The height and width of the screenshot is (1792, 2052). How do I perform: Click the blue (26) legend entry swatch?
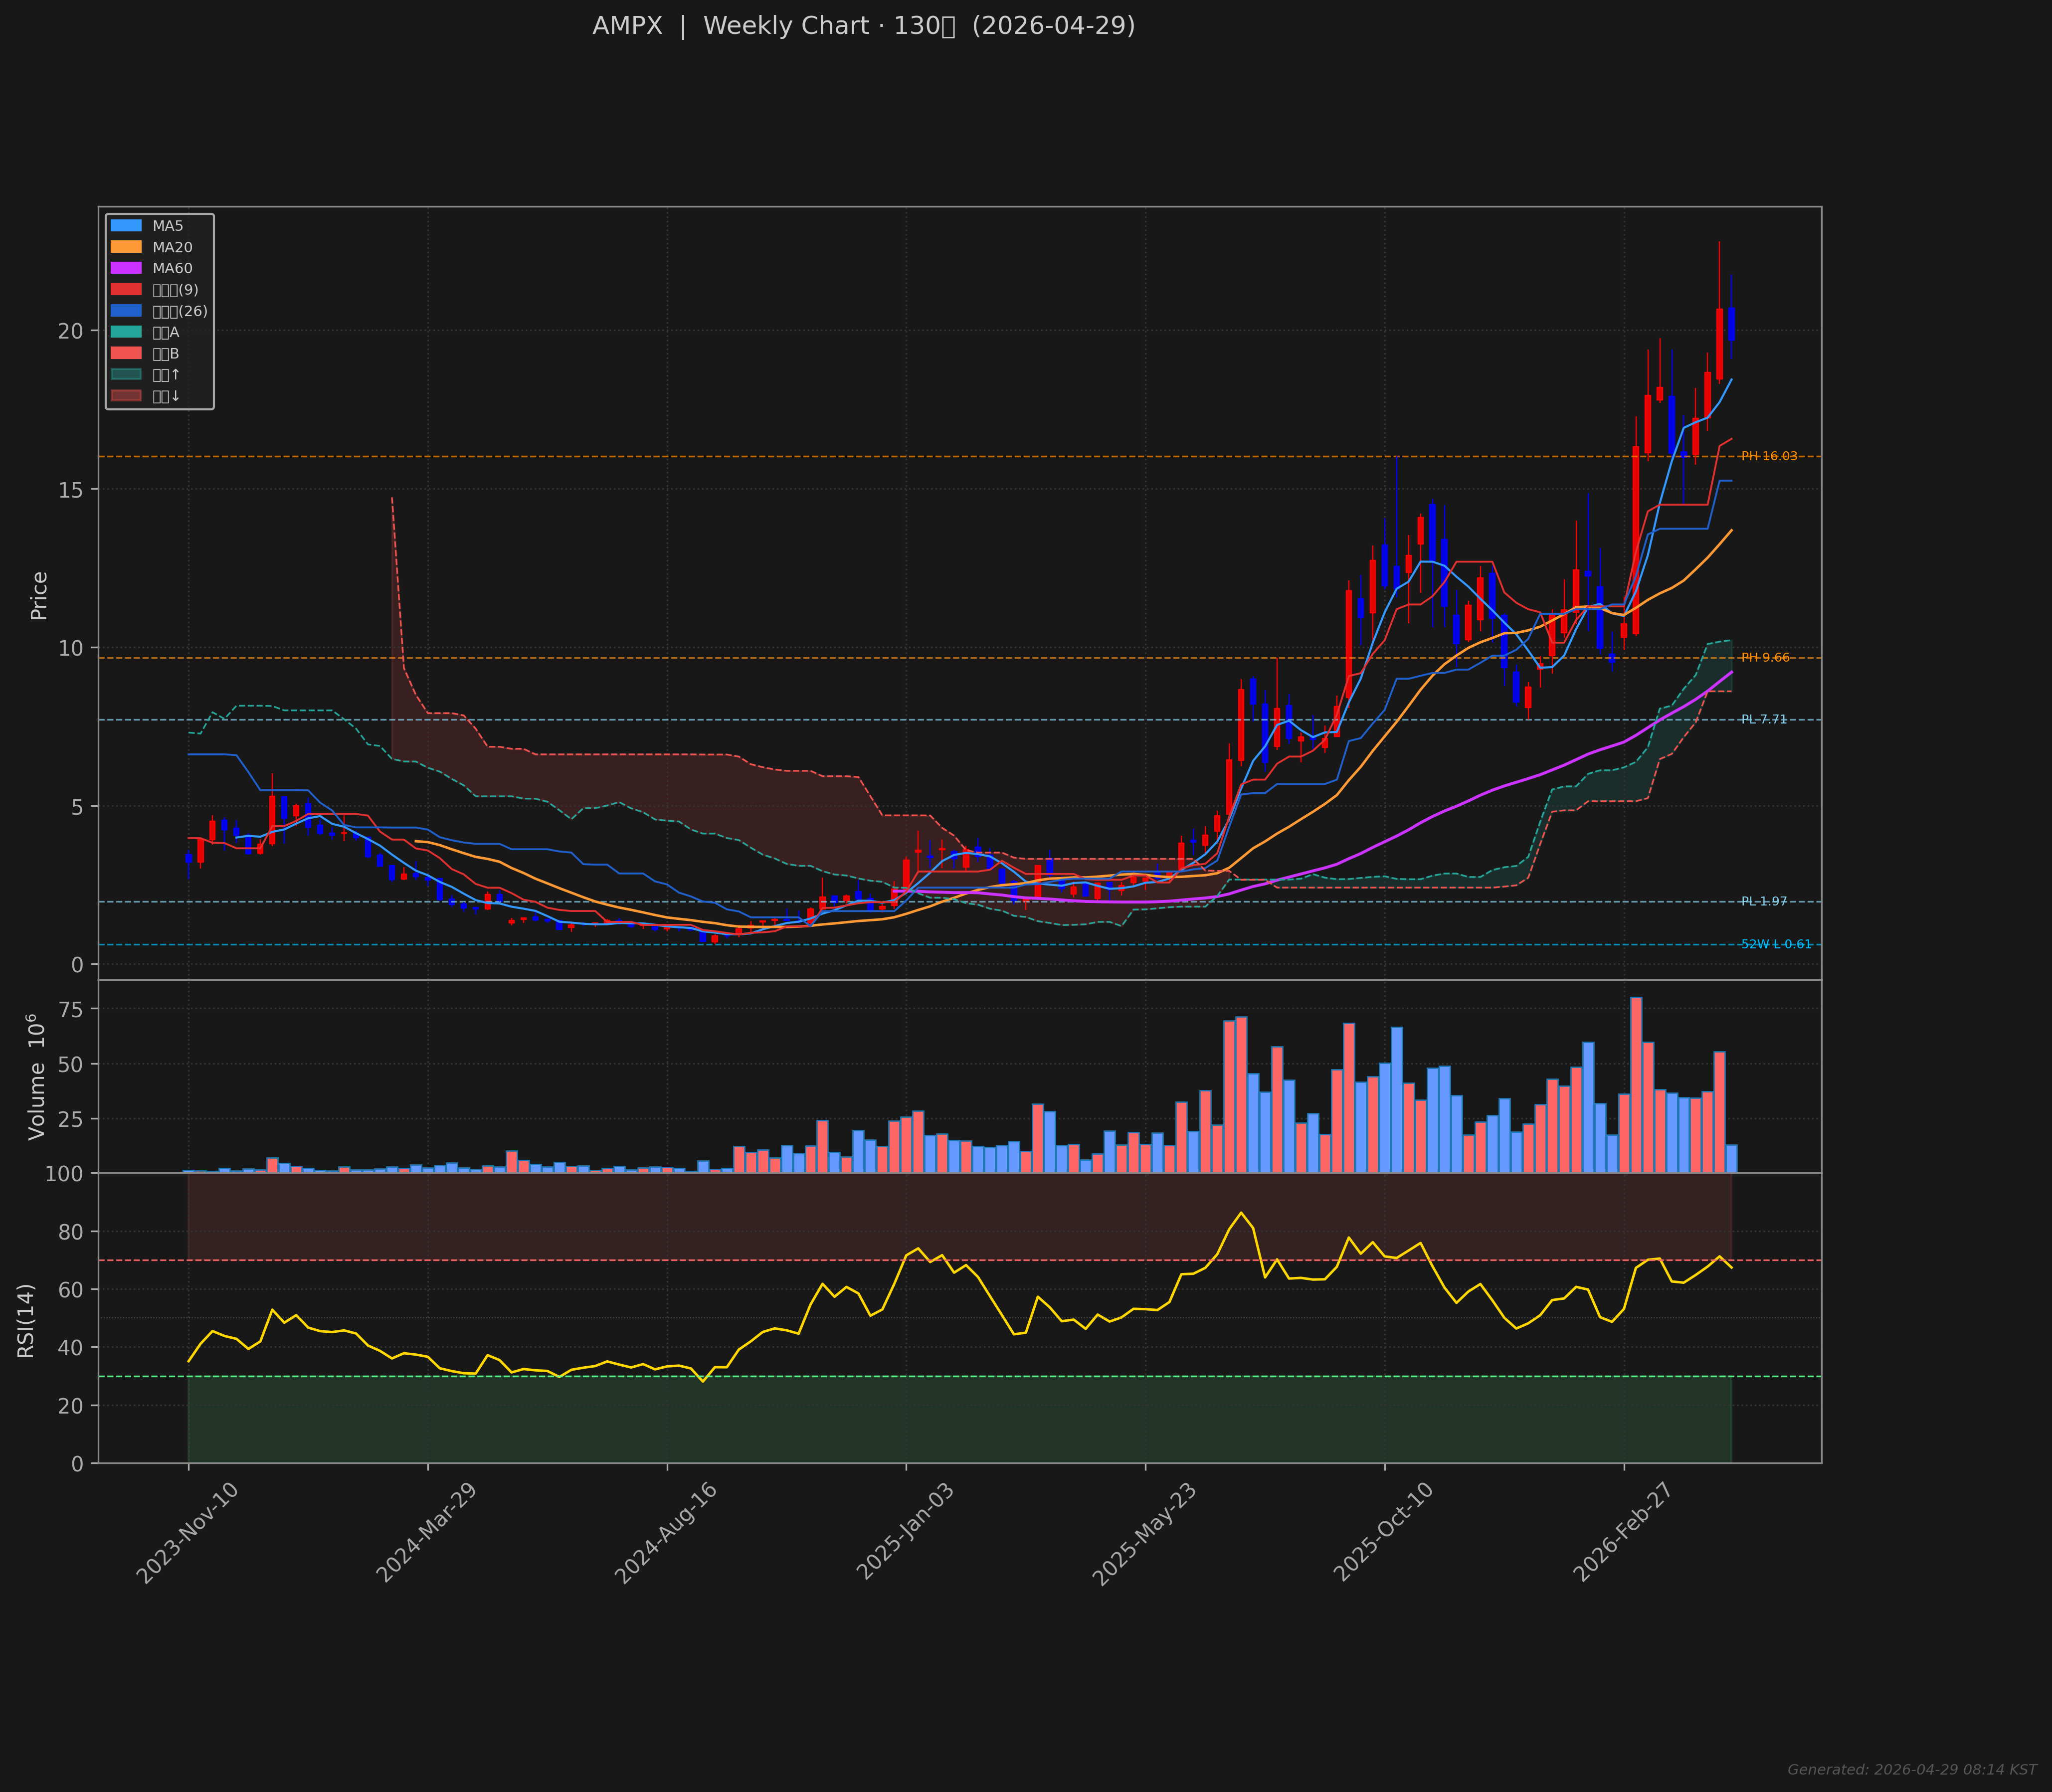click(x=126, y=311)
